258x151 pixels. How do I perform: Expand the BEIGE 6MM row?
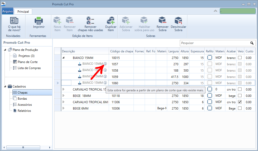pyautogui.click(x=63, y=108)
